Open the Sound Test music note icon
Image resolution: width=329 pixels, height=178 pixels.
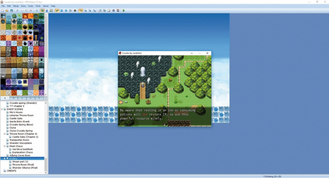click(x=113, y=10)
